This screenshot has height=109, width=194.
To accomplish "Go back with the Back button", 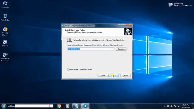I will 102,76.
